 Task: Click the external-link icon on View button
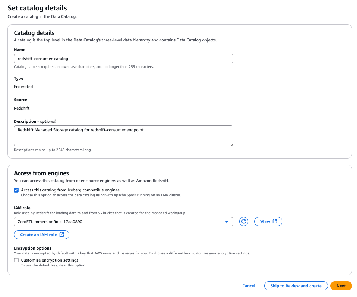pyautogui.click(x=275, y=222)
